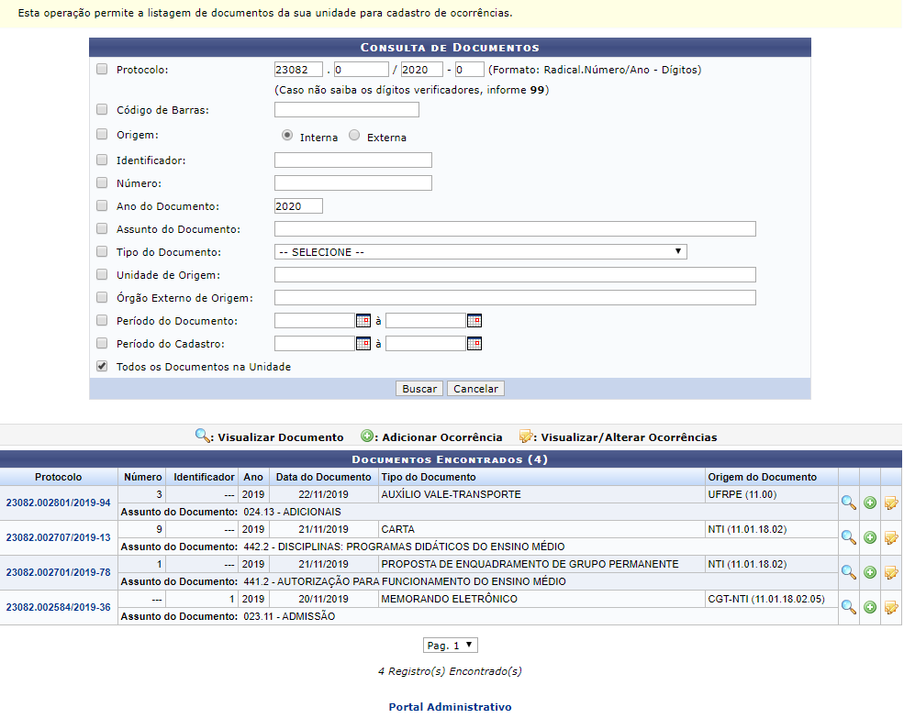
Task: Edit occurrences of MEMORANDO ELETRÔNICO document
Action: (x=891, y=607)
